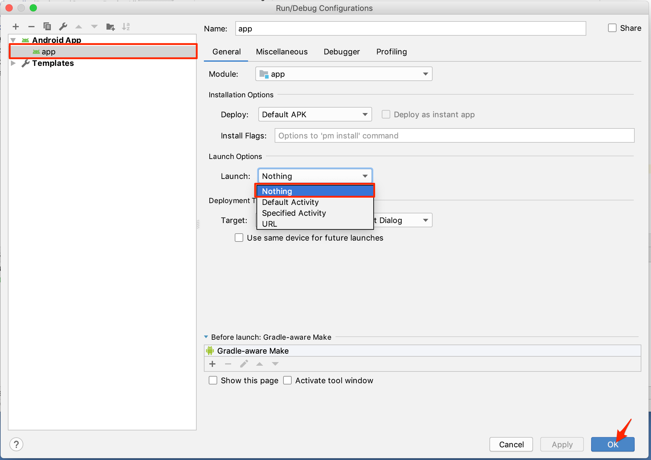The height and width of the screenshot is (460, 651).
Task: Open the Deploy Default APK dropdown
Action: (x=315, y=115)
